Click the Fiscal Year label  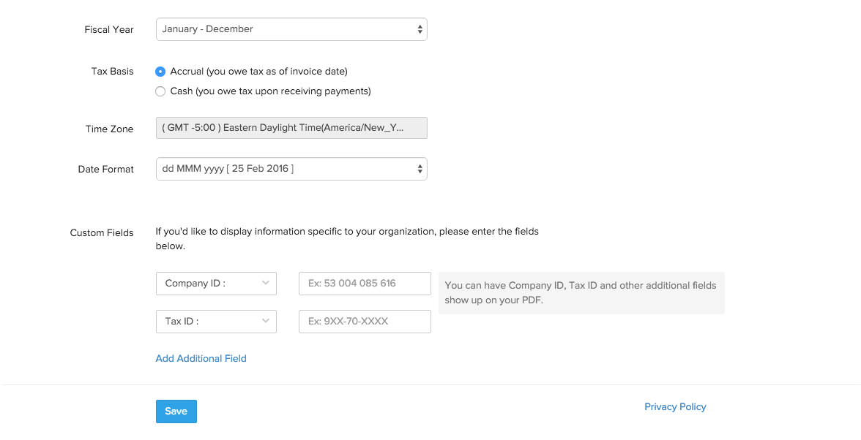click(x=109, y=30)
